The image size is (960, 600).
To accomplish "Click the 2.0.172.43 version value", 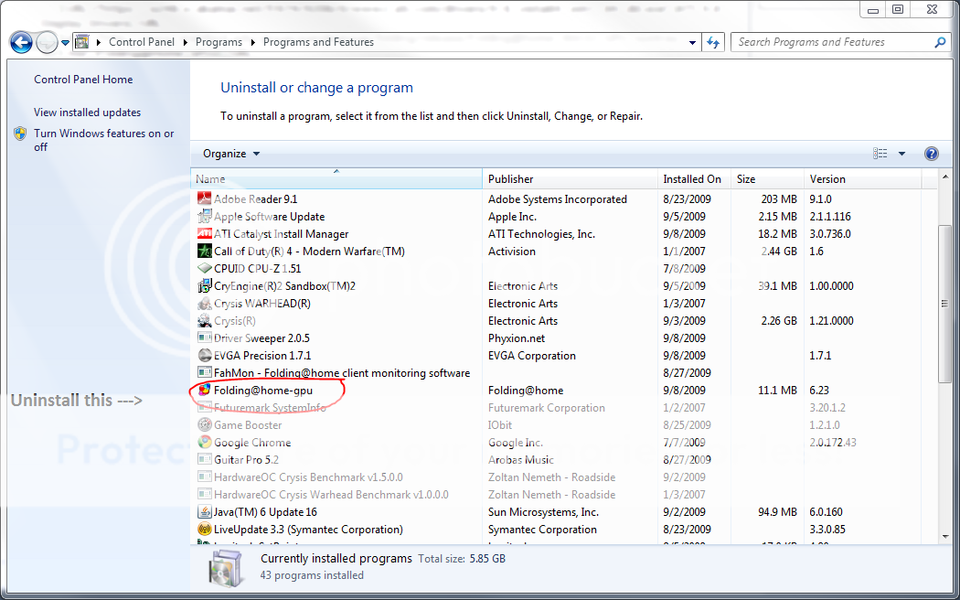I will pos(833,442).
